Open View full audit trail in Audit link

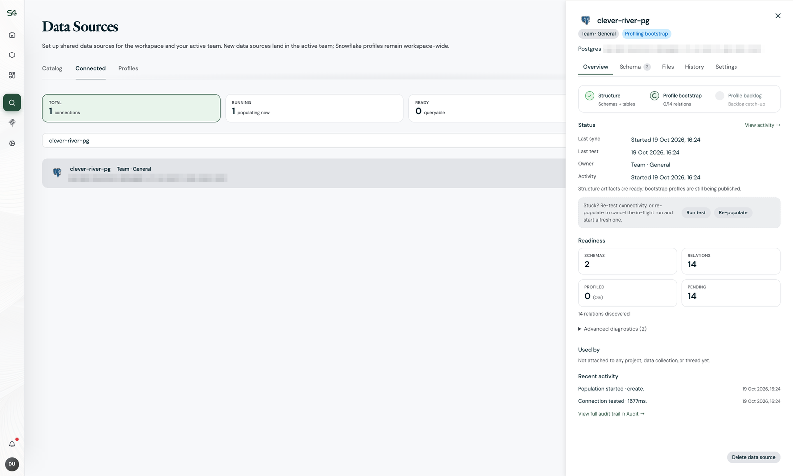click(x=612, y=414)
